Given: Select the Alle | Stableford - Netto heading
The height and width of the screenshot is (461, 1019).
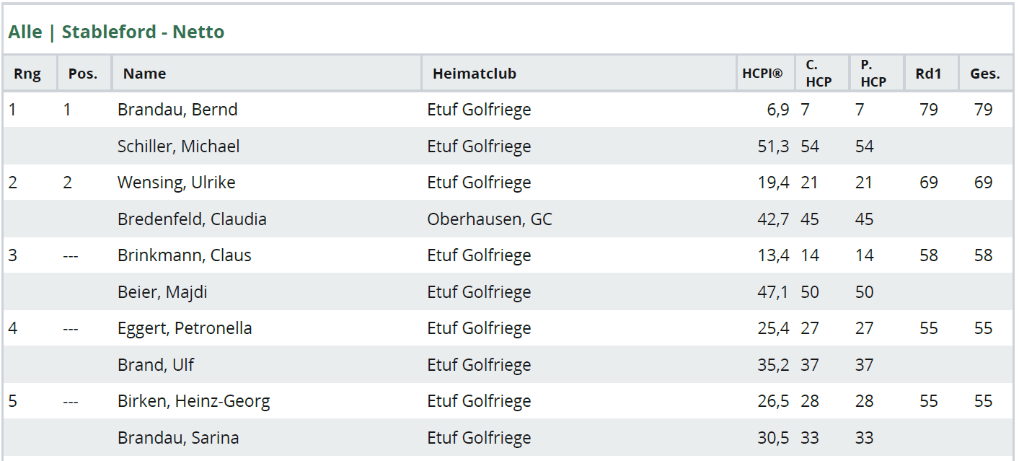Looking at the screenshot, I should click(116, 32).
